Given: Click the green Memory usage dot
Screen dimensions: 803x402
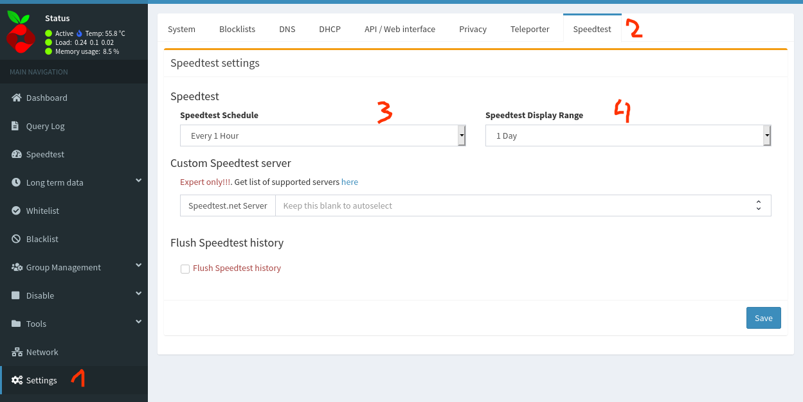Looking at the screenshot, I should [48, 51].
